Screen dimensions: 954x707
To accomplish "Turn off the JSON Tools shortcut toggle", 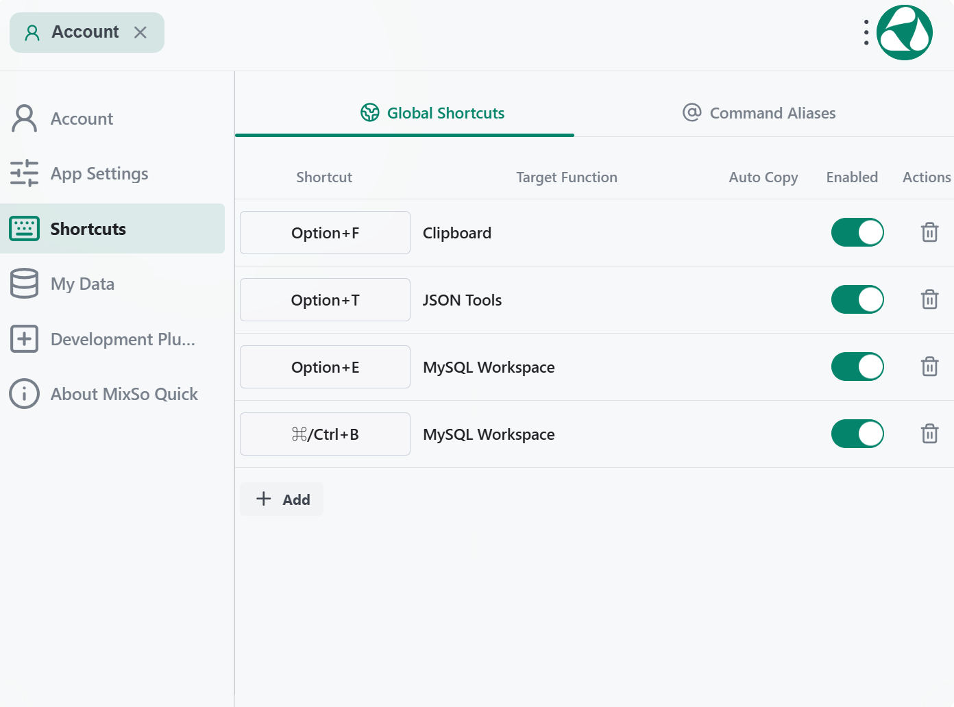I will [857, 299].
